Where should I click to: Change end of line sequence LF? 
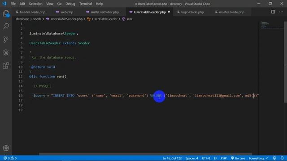click(x=215, y=158)
